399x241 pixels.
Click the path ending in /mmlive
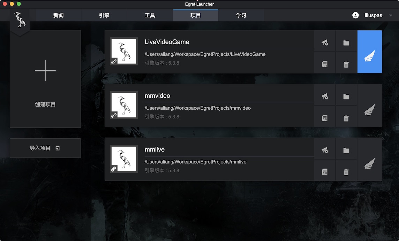click(x=195, y=162)
